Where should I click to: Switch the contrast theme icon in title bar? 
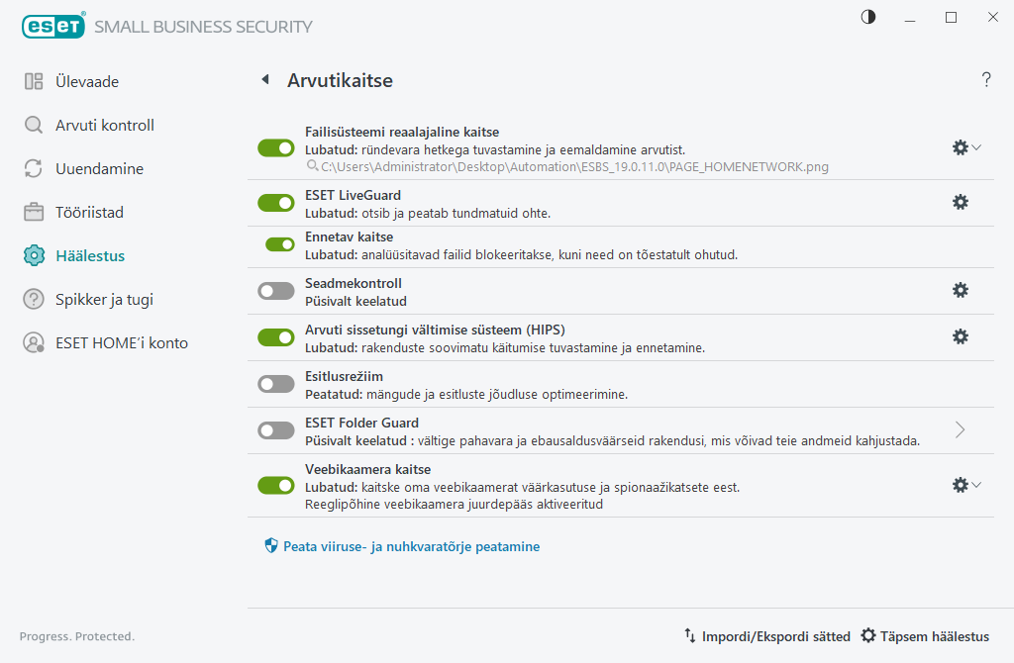pyautogui.click(x=868, y=17)
